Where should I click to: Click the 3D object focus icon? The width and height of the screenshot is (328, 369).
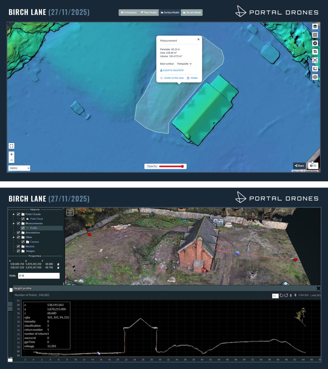coord(315,60)
